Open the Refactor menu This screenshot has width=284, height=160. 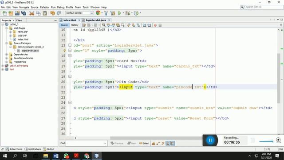coord(44,7)
